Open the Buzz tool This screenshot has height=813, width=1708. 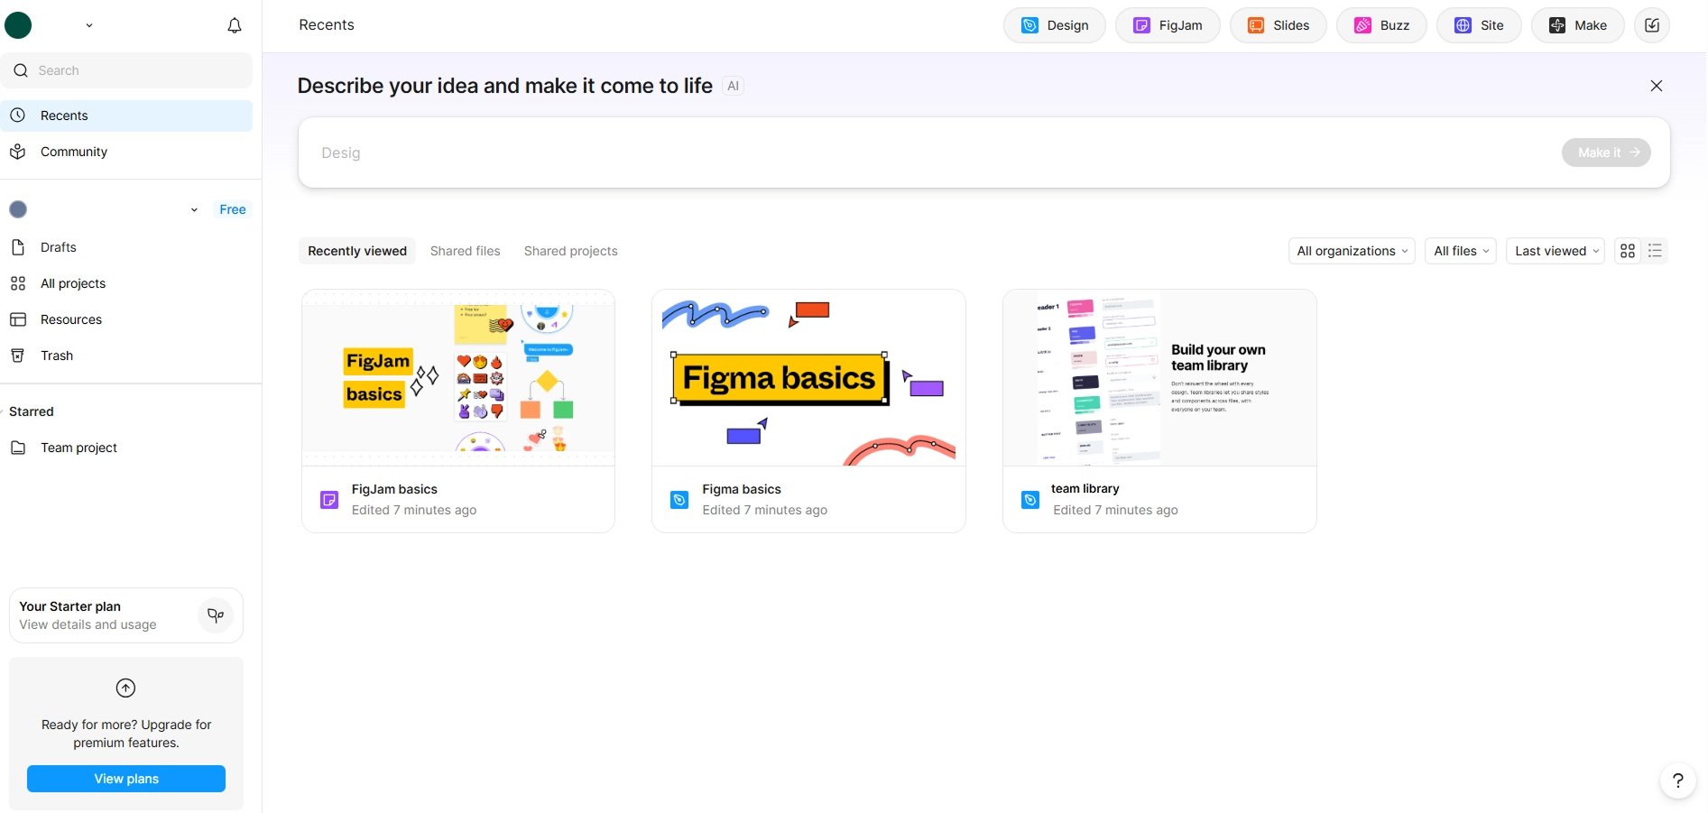pos(1380,25)
